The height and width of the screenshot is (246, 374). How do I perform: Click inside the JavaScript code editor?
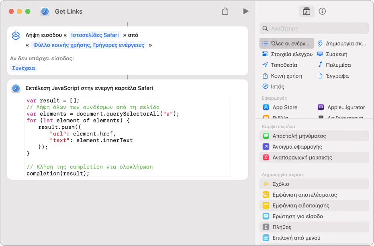[x=128, y=137]
